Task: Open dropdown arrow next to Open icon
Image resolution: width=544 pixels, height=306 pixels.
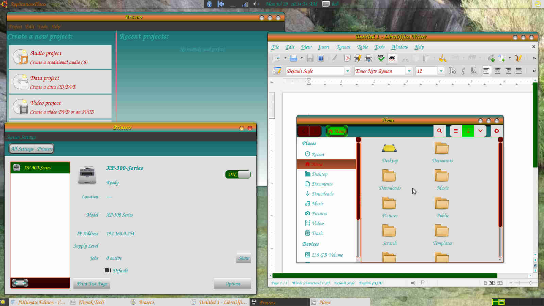Action: (x=302, y=58)
